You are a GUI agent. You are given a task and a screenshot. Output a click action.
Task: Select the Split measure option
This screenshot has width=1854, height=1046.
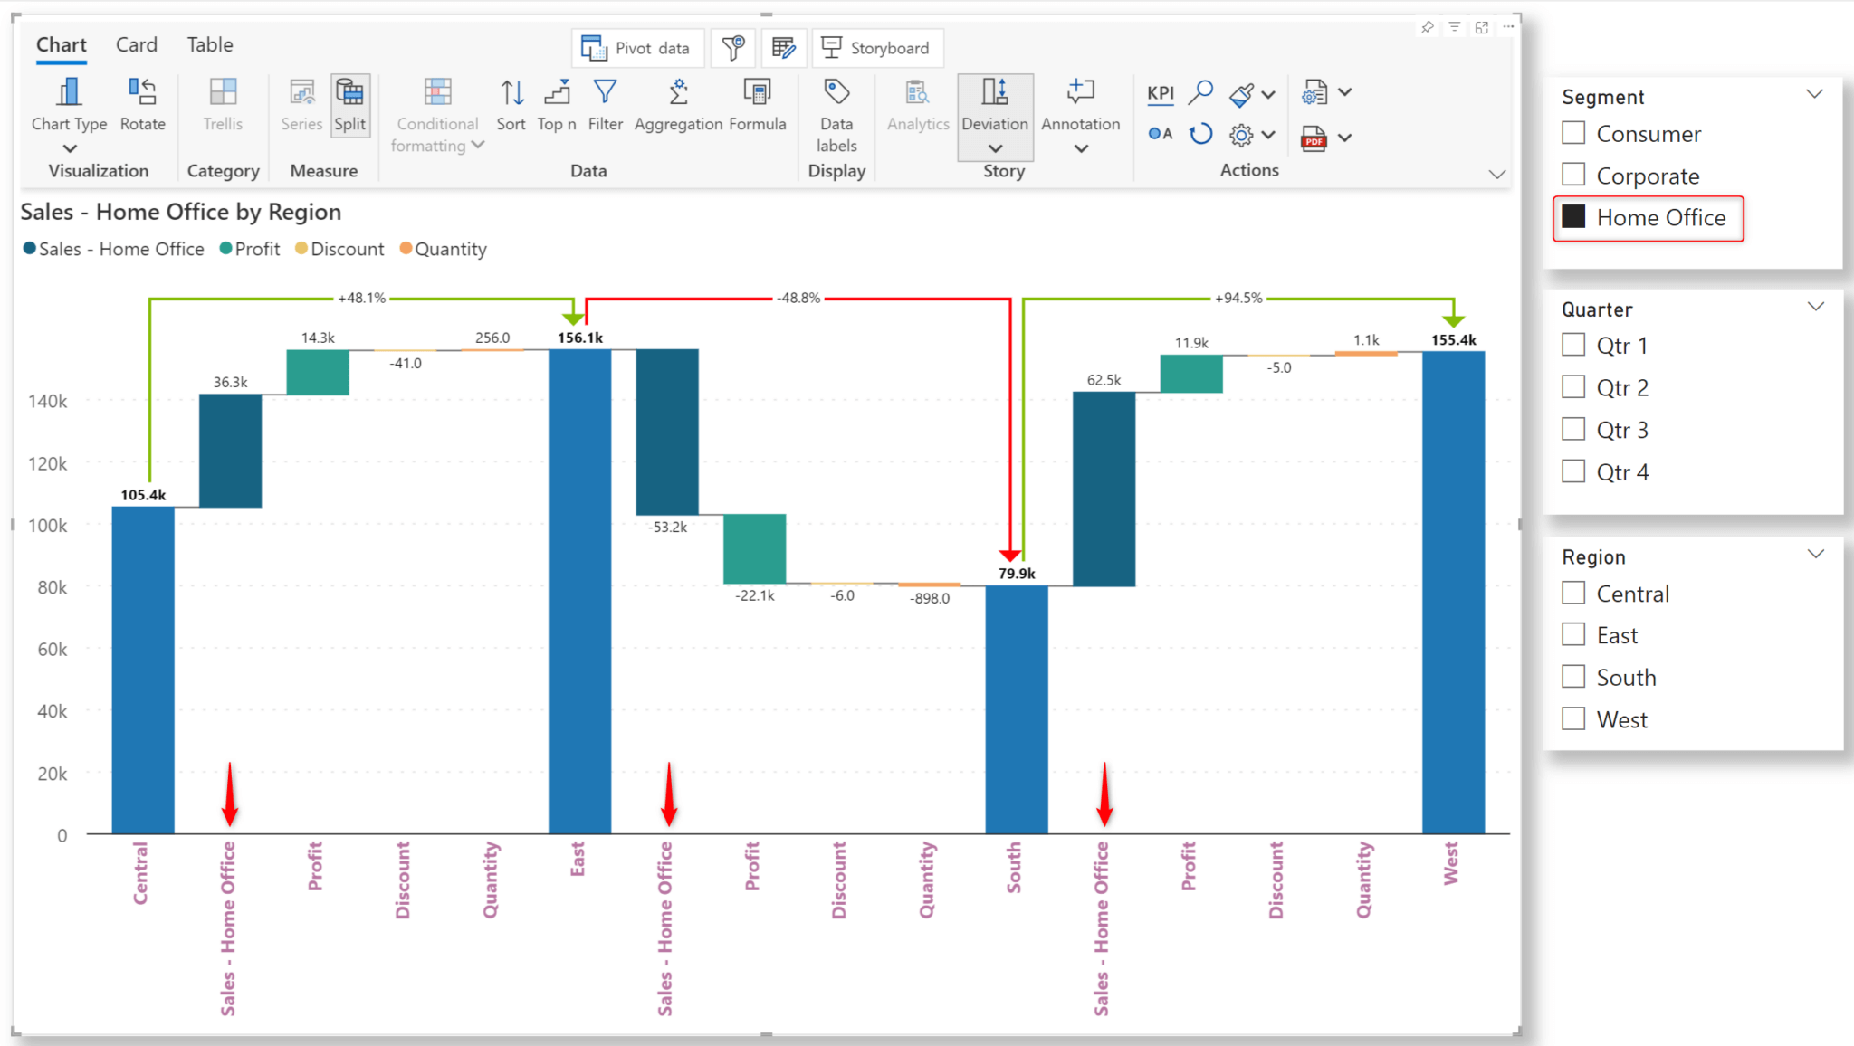(x=349, y=105)
